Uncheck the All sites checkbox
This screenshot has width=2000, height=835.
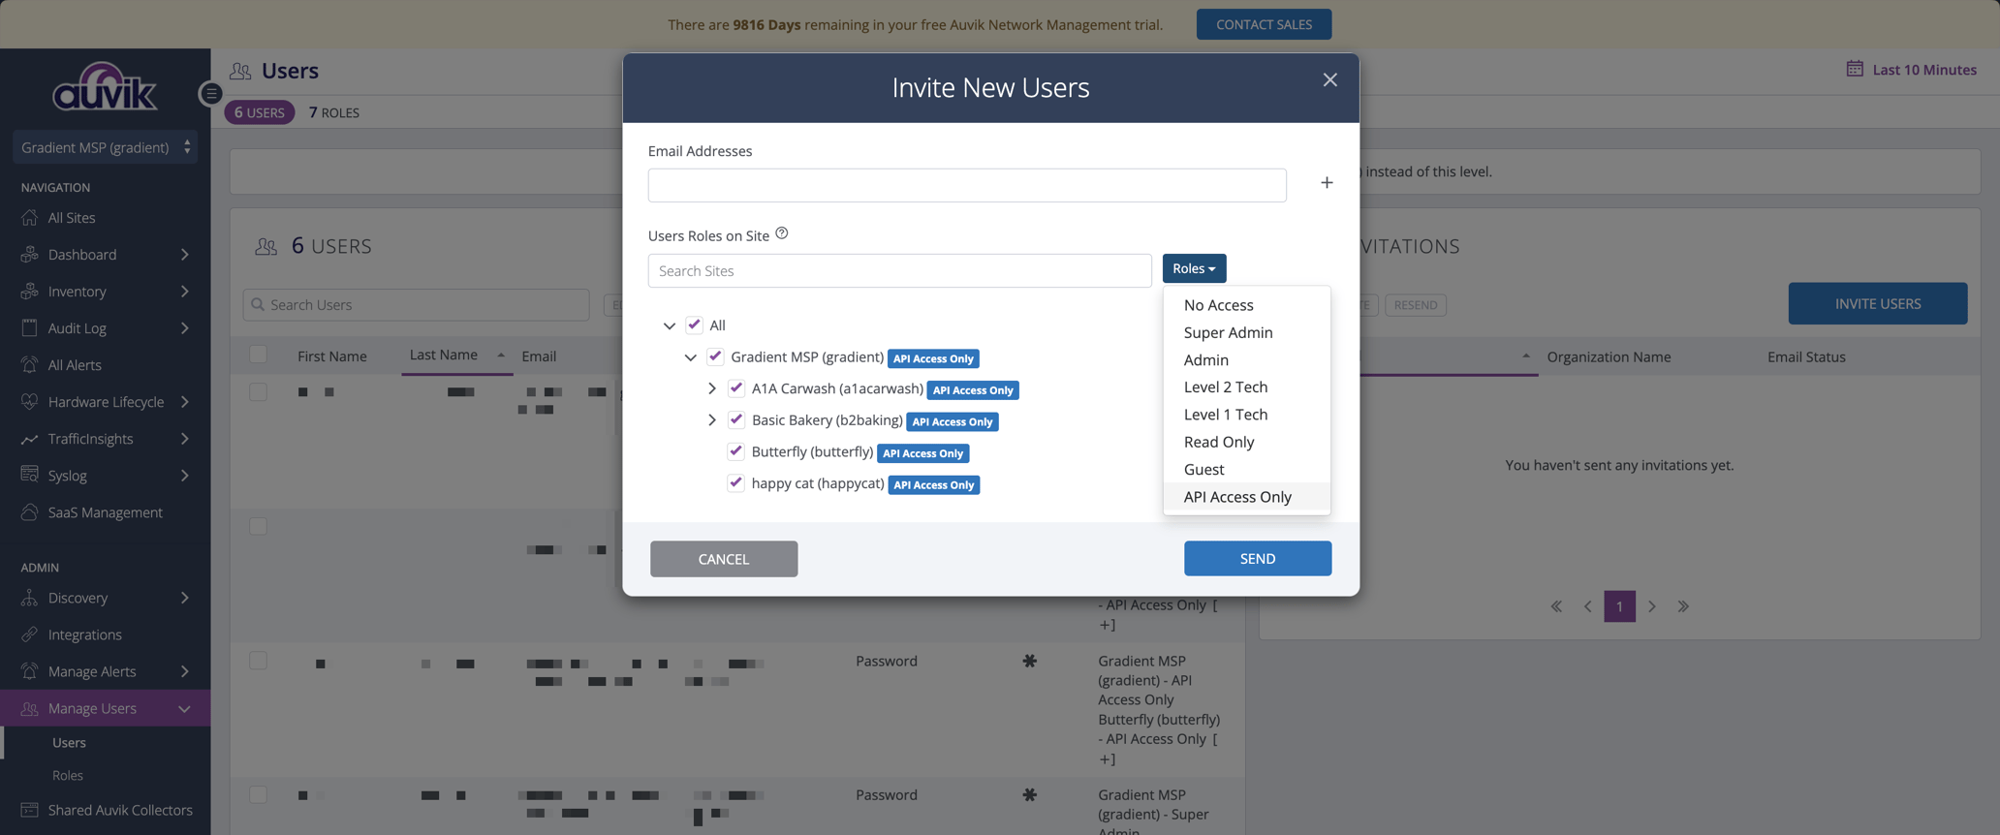[694, 325]
